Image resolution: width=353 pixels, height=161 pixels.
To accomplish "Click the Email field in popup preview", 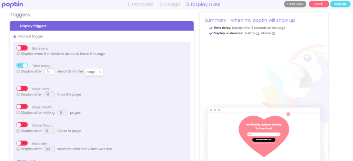I will point(264,134).
